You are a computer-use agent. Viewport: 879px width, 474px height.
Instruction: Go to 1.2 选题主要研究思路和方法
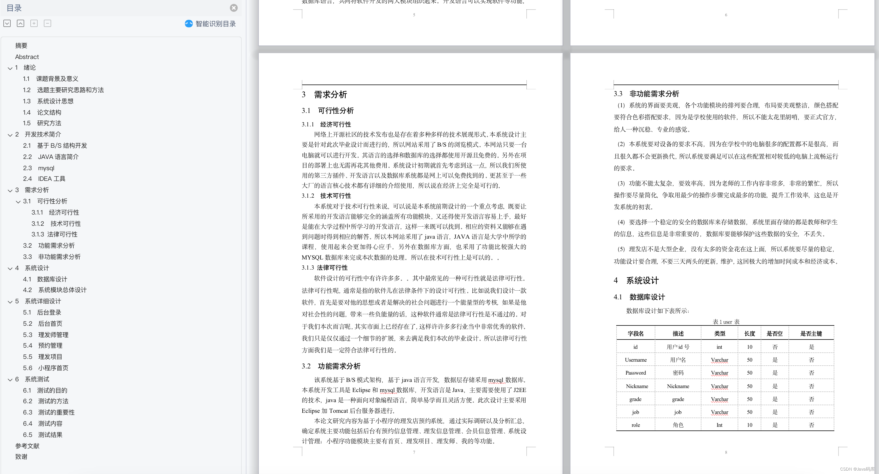tap(64, 90)
